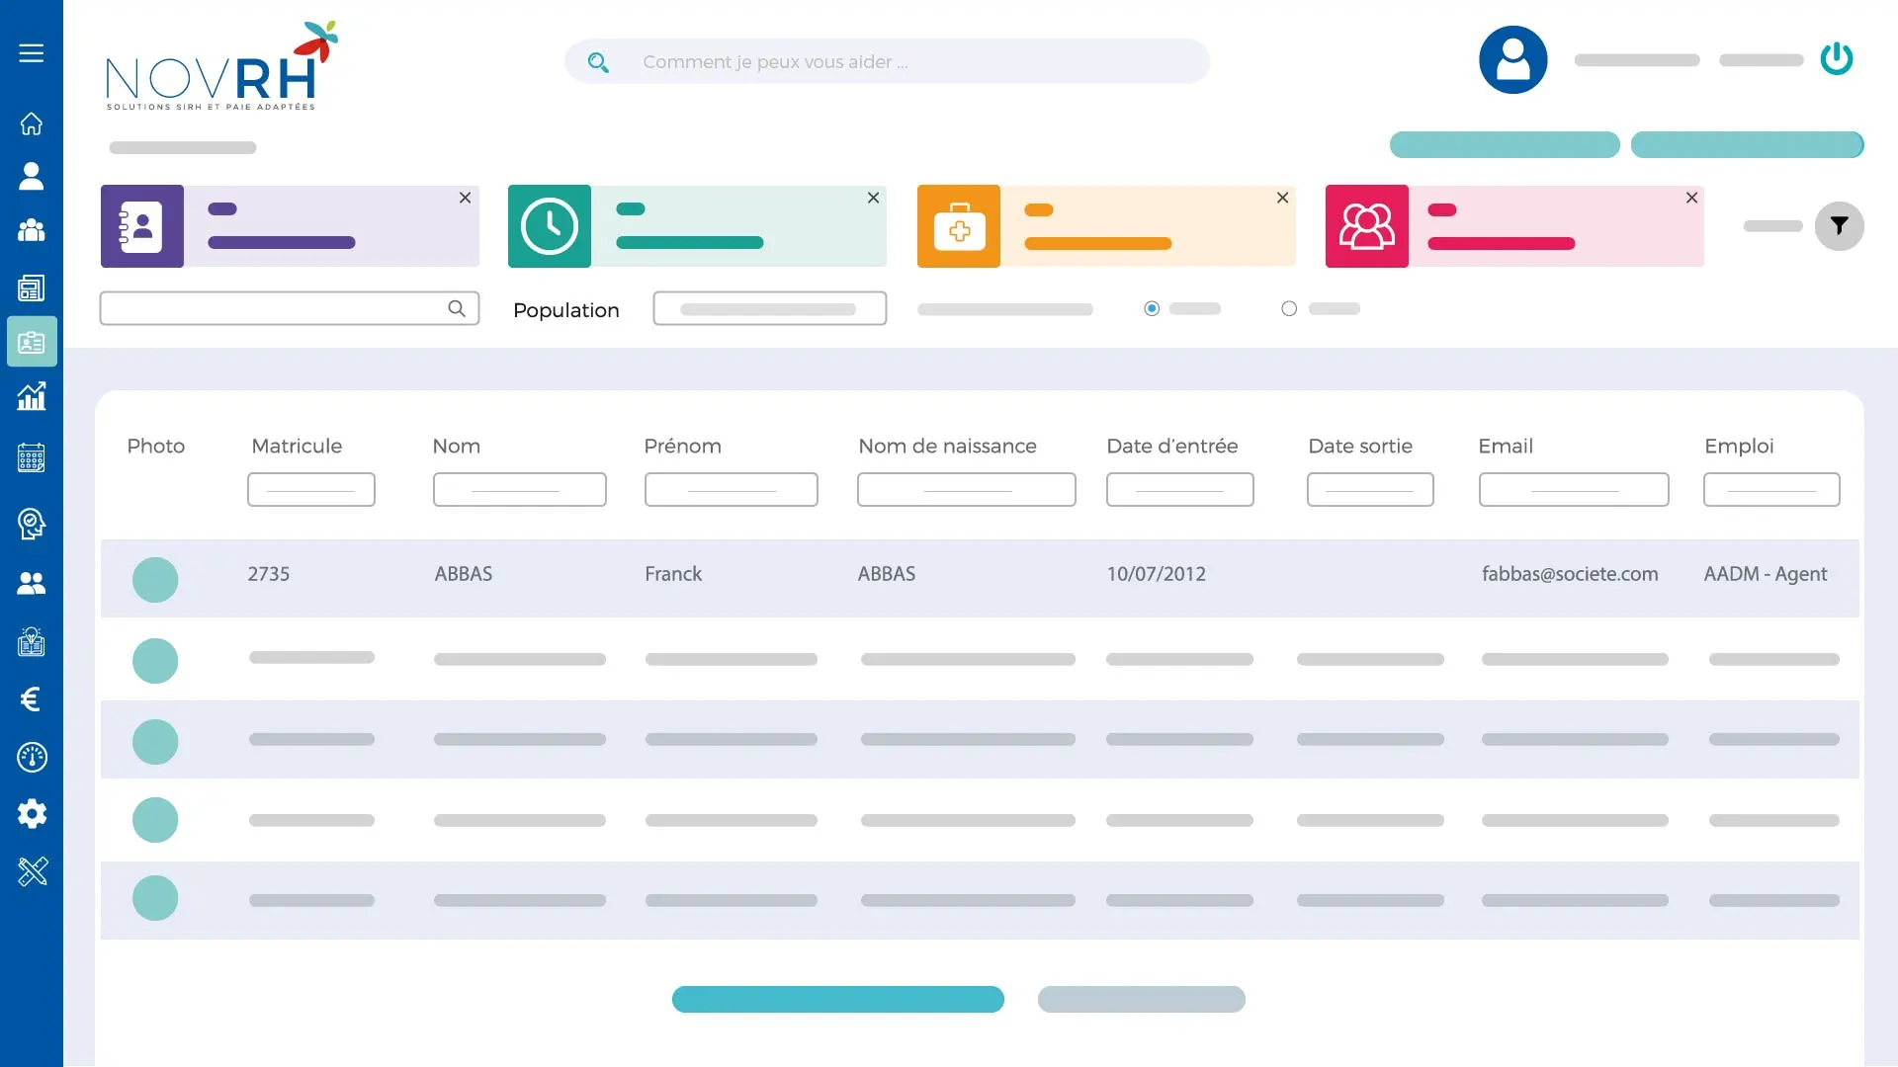1898x1067 pixels.
Task: Go to the home icon in sidebar
Action: 31,123
